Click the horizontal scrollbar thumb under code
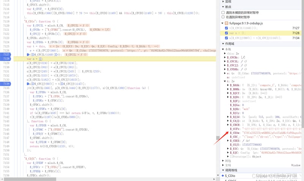 click(x=30, y=179)
